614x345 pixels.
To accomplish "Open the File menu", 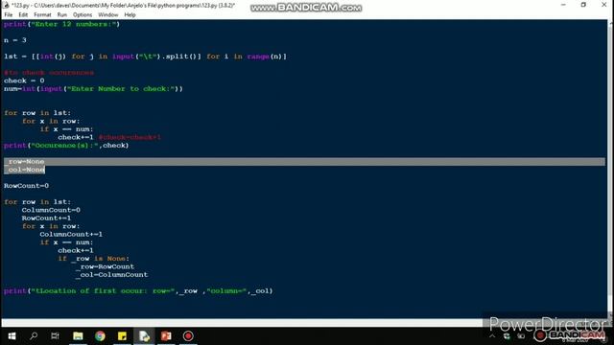I will (x=9, y=15).
